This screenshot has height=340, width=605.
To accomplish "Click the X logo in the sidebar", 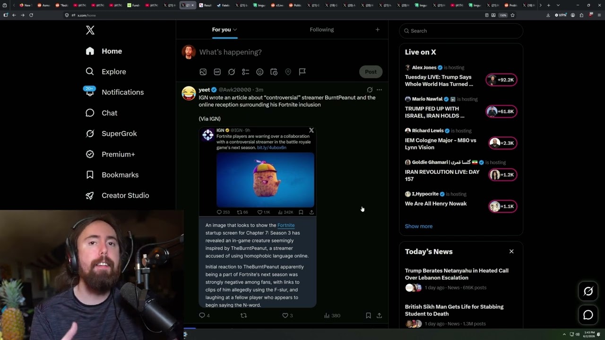I will coord(90,30).
